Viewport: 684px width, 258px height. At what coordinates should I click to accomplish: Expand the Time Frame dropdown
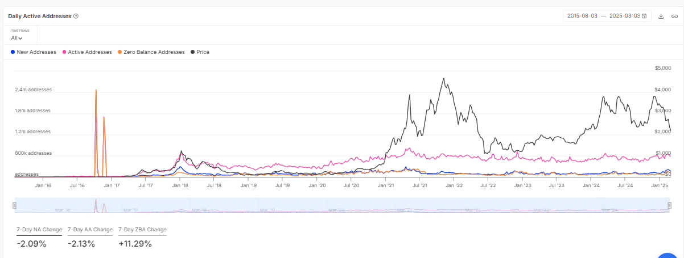(x=17, y=38)
